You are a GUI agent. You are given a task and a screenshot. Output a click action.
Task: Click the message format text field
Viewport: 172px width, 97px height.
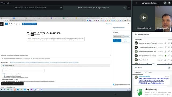click(x=23, y=71)
